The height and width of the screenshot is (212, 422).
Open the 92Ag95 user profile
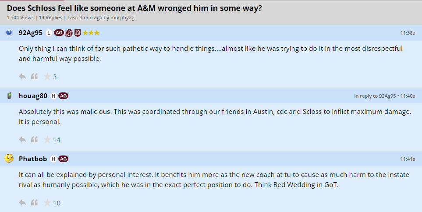(x=30, y=33)
